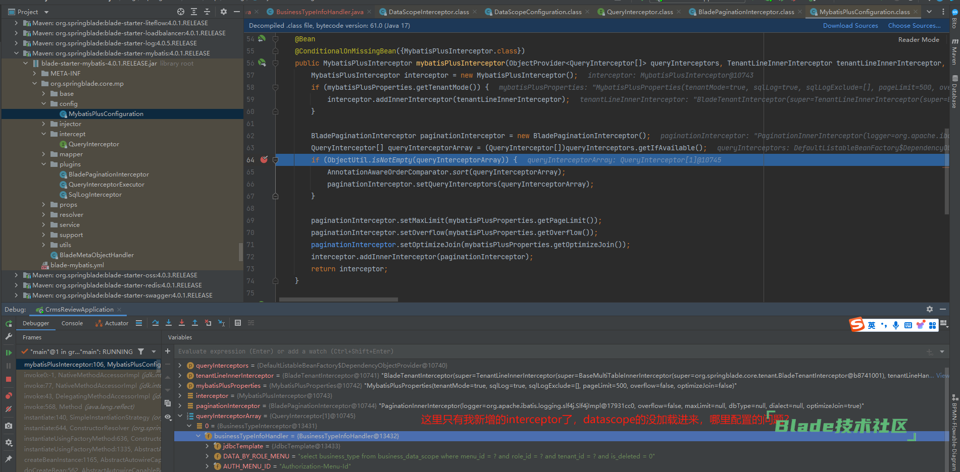Image resolution: width=960 pixels, height=472 pixels.
Task: Open Evaluate Expression calculator icon
Action: pos(238,323)
